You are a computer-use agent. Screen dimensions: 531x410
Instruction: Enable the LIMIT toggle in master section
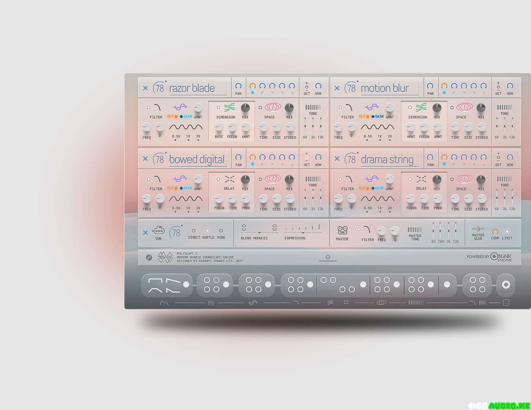(x=507, y=231)
